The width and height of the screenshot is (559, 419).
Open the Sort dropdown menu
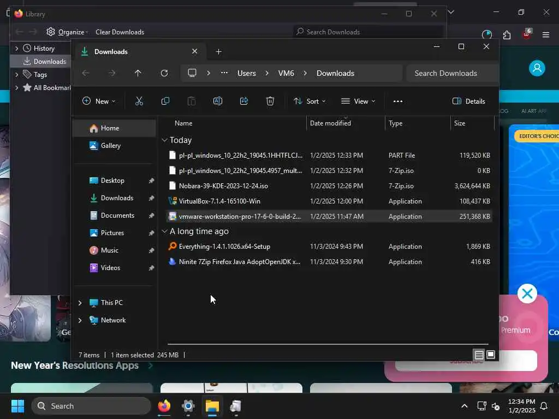point(309,101)
